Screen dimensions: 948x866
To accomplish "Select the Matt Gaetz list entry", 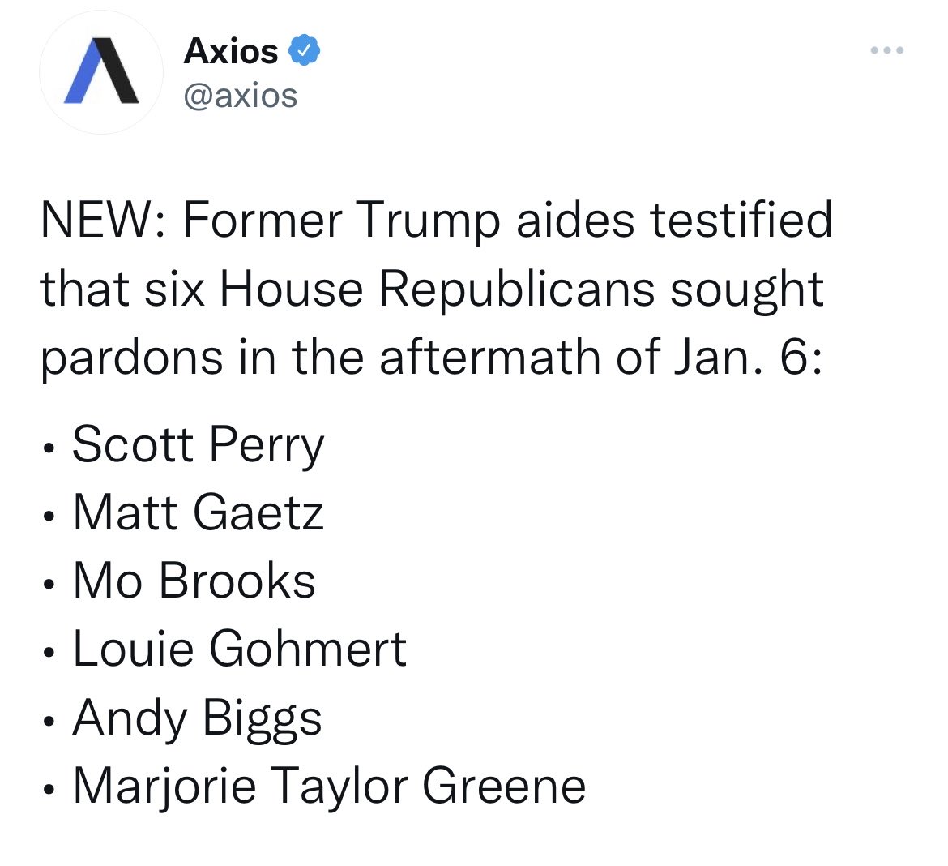I will (198, 513).
